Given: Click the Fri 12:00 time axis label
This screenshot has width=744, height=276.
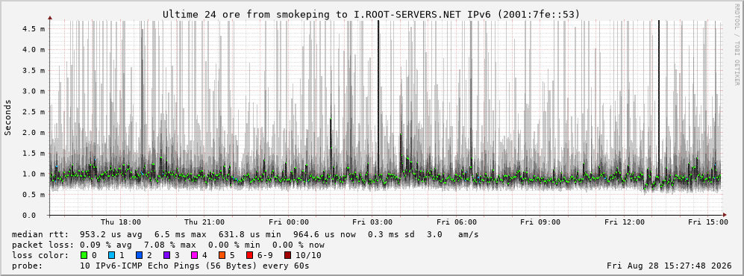Looking at the screenshot, I should [x=625, y=222].
